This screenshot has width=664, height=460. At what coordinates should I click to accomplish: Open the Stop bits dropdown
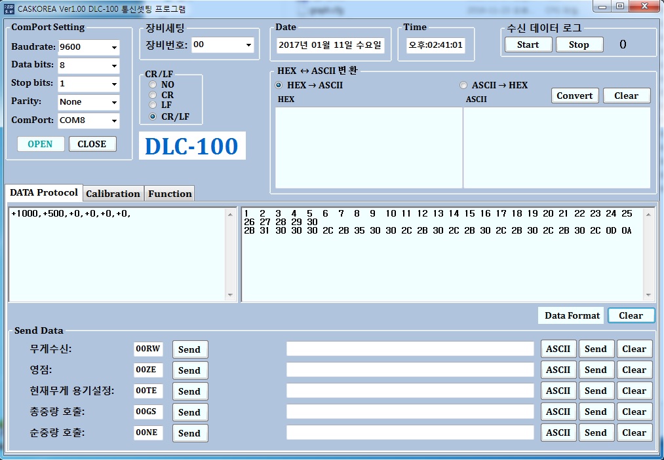click(x=114, y=84)
